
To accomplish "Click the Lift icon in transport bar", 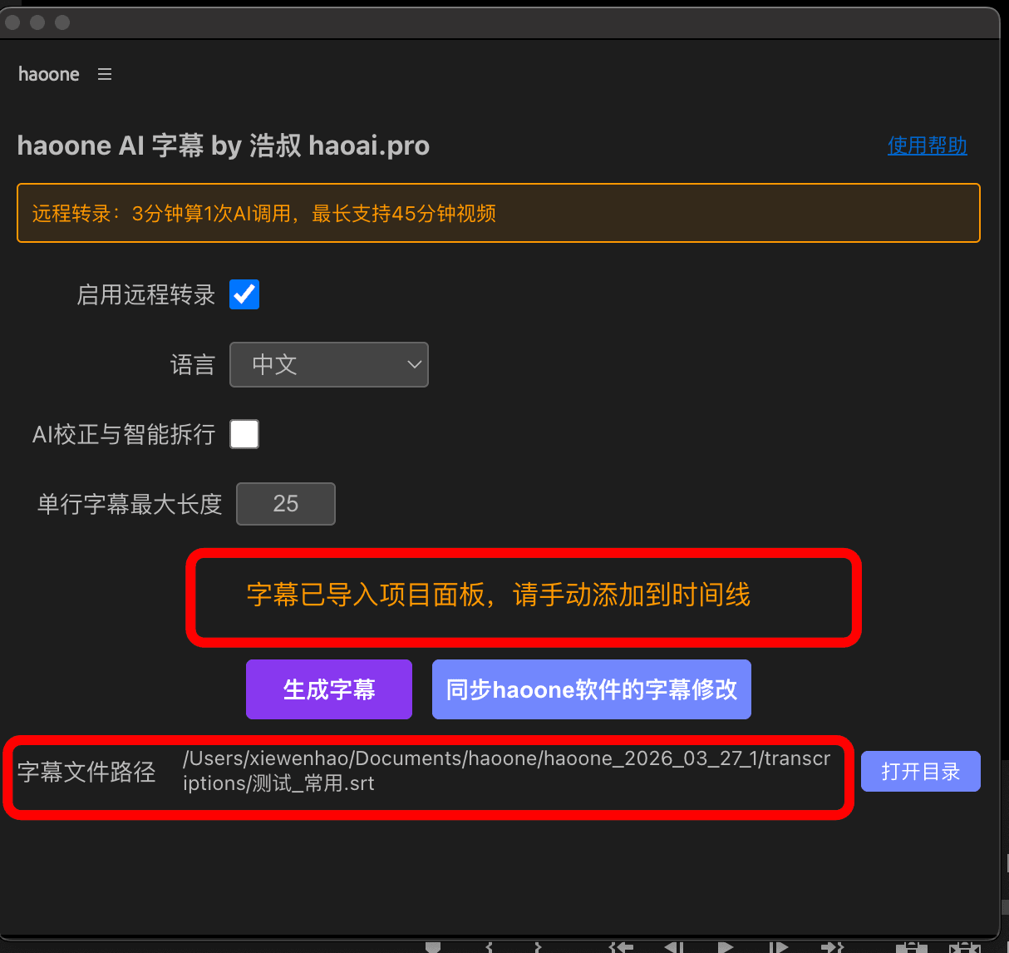I will (x=911, y=947).
